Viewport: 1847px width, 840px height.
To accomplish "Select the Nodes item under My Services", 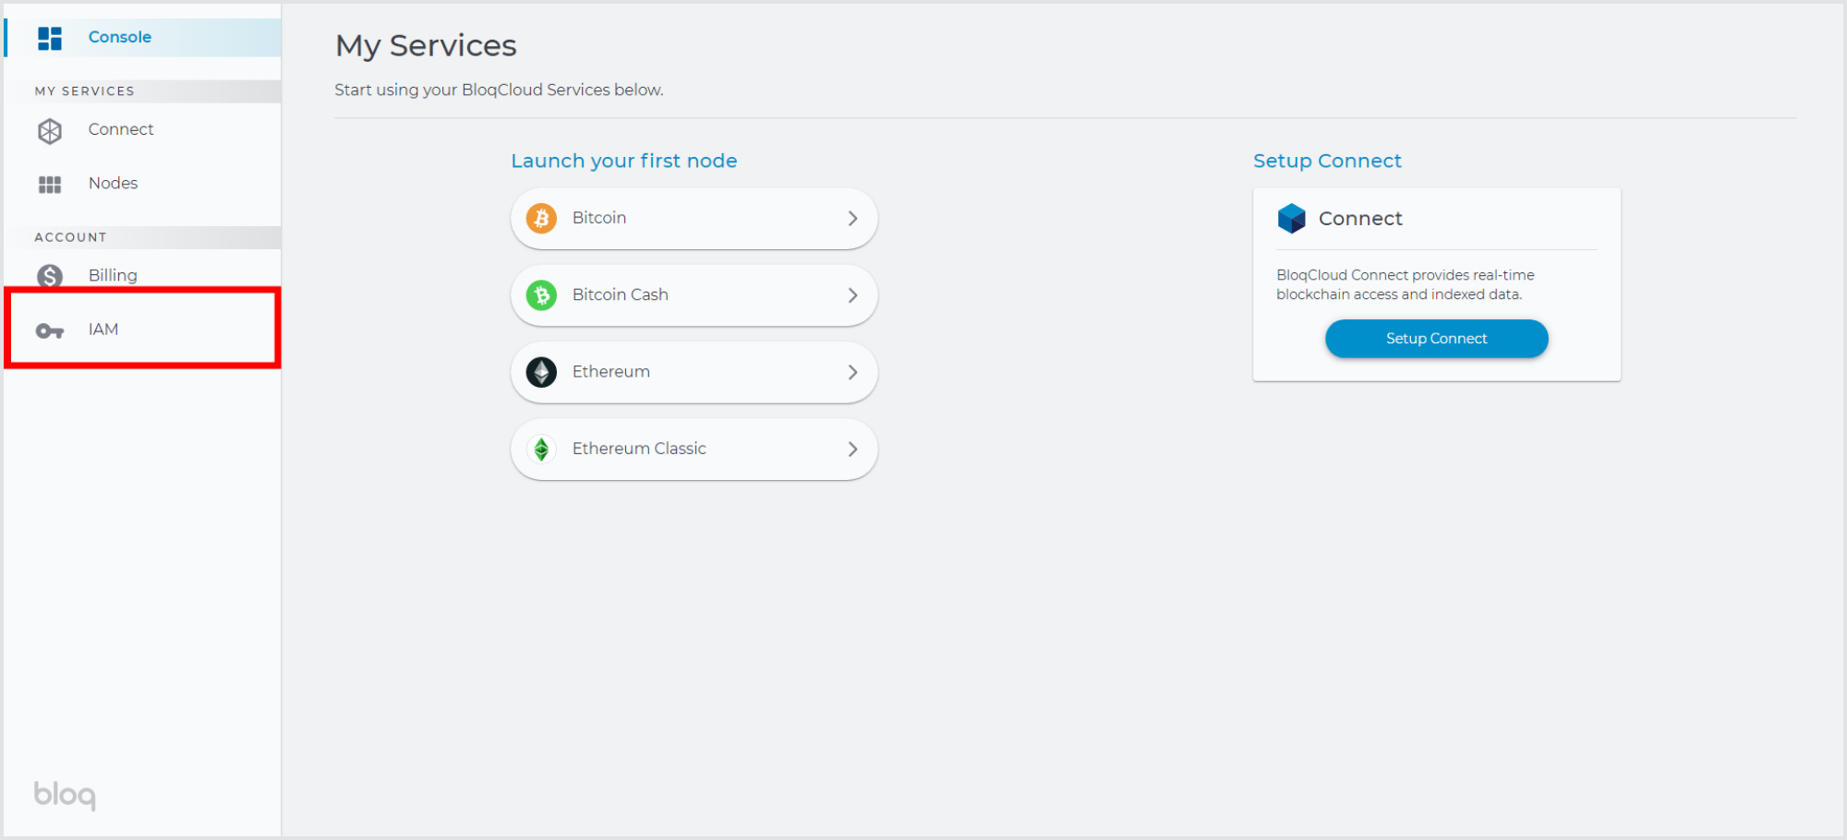I will coord(113,183).
